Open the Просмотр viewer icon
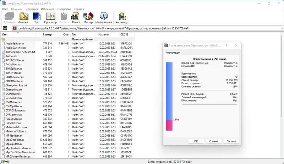Image resolution: width=284 pixels, height=164 pixels. 50,18
